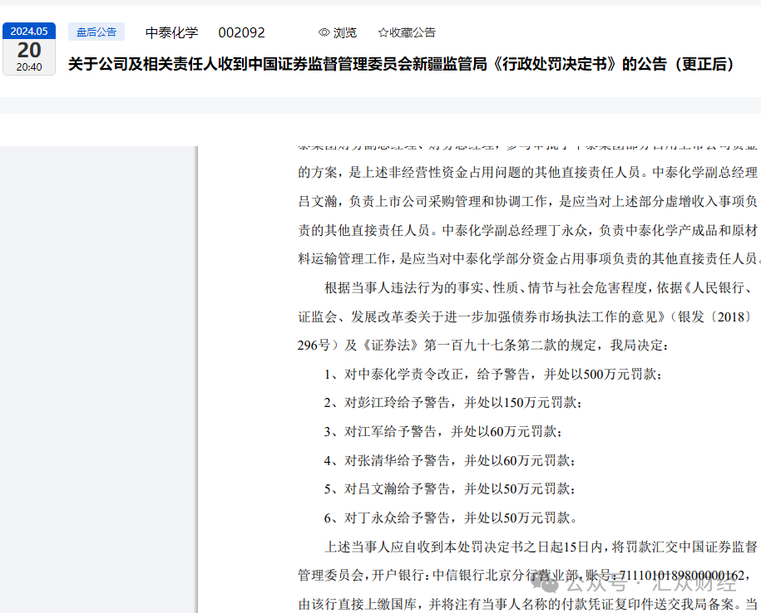Open the 中泰化学 company name
761x613 pixels.
click(172, 32)
